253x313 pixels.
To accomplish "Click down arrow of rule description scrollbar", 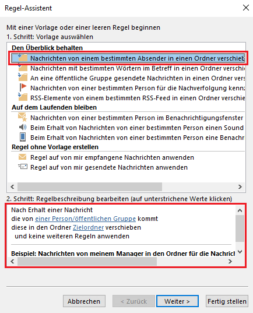I will tap(240, 252).
